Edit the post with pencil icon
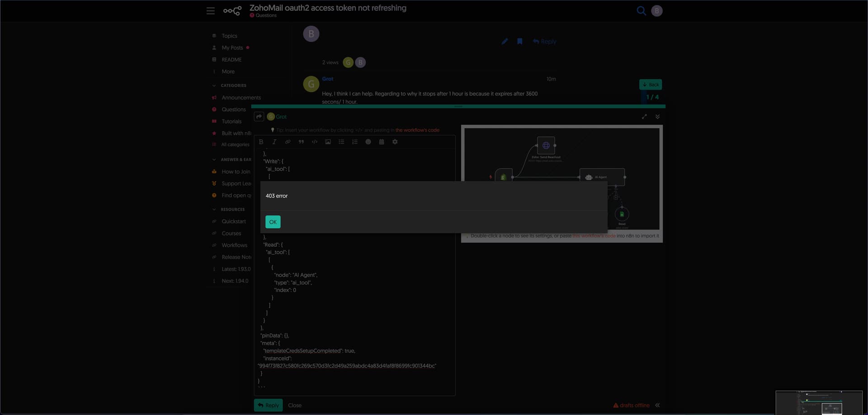This screenshot has width=868, height=415. (505, 41)
